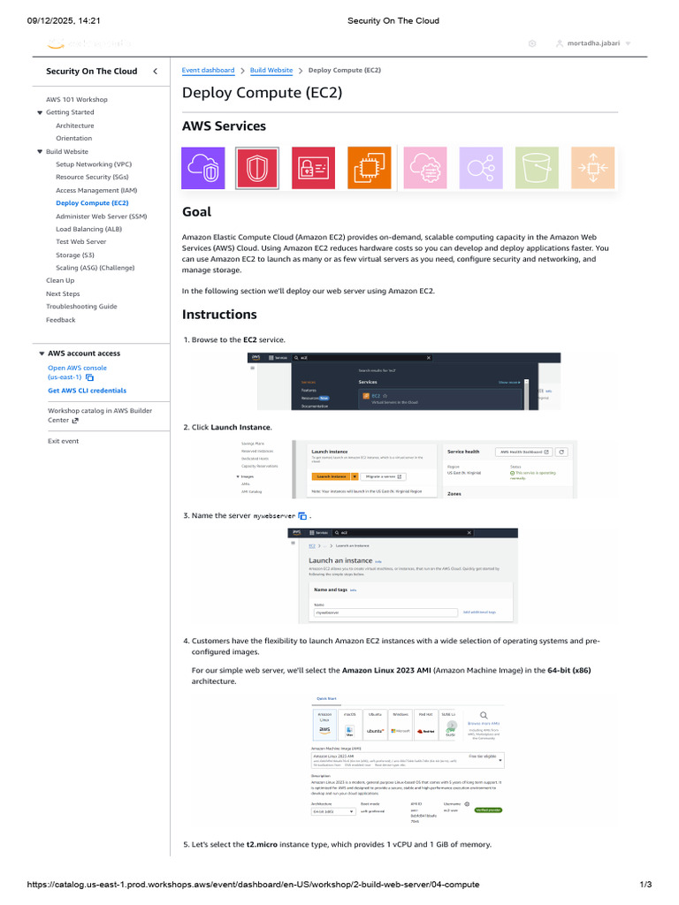Collapse the Getting Started tree section

pyautogui.click(x=40, y=112)
